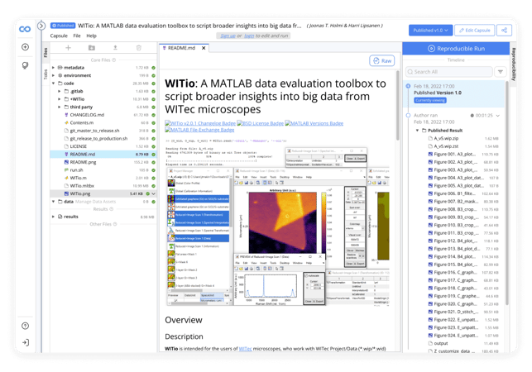Open the WITio v2.0.1 Changelog Badge link
The image size is (532, 372).
200,123
